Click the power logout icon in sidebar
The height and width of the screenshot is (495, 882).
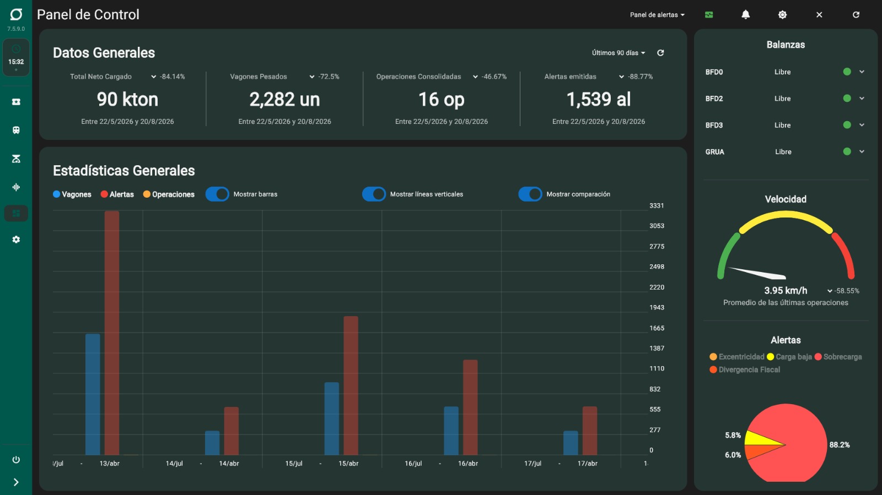pos(16,460)
